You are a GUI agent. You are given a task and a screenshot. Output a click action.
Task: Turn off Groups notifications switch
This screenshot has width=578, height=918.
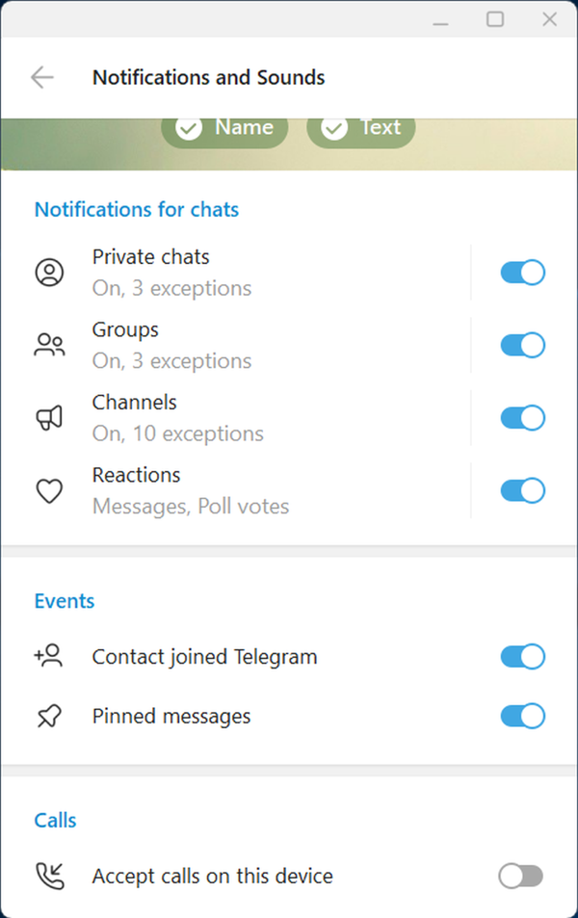point(522,346)
